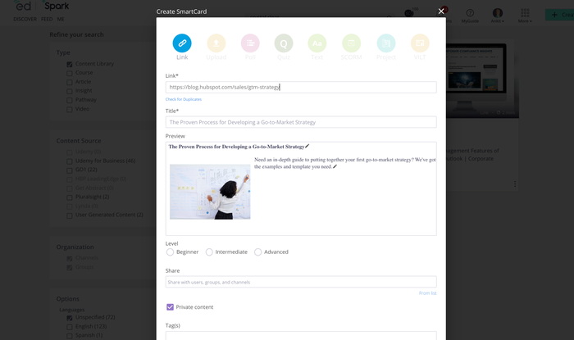Screen dimensions: 574x340
Task: Open the user profile avatar menu
Action: [498, 13]
